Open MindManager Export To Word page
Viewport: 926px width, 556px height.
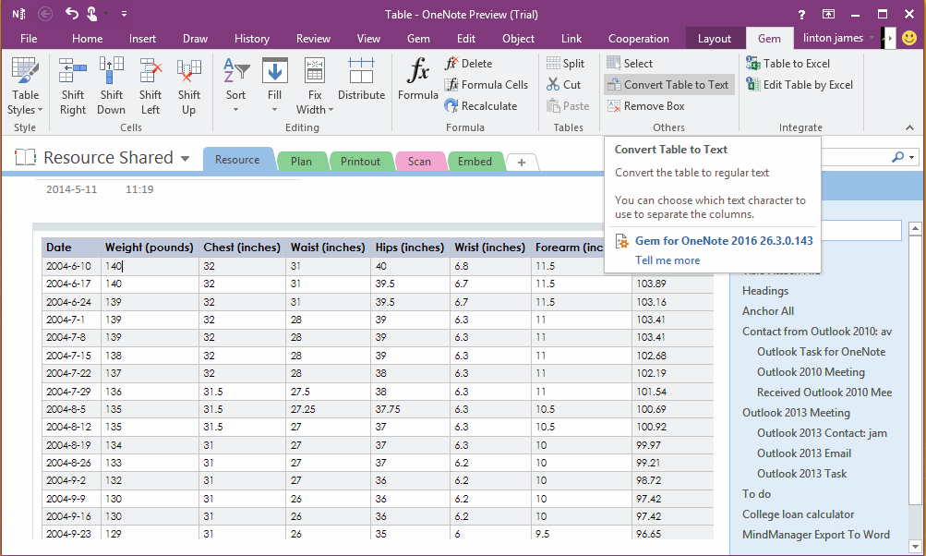(816, 534)
